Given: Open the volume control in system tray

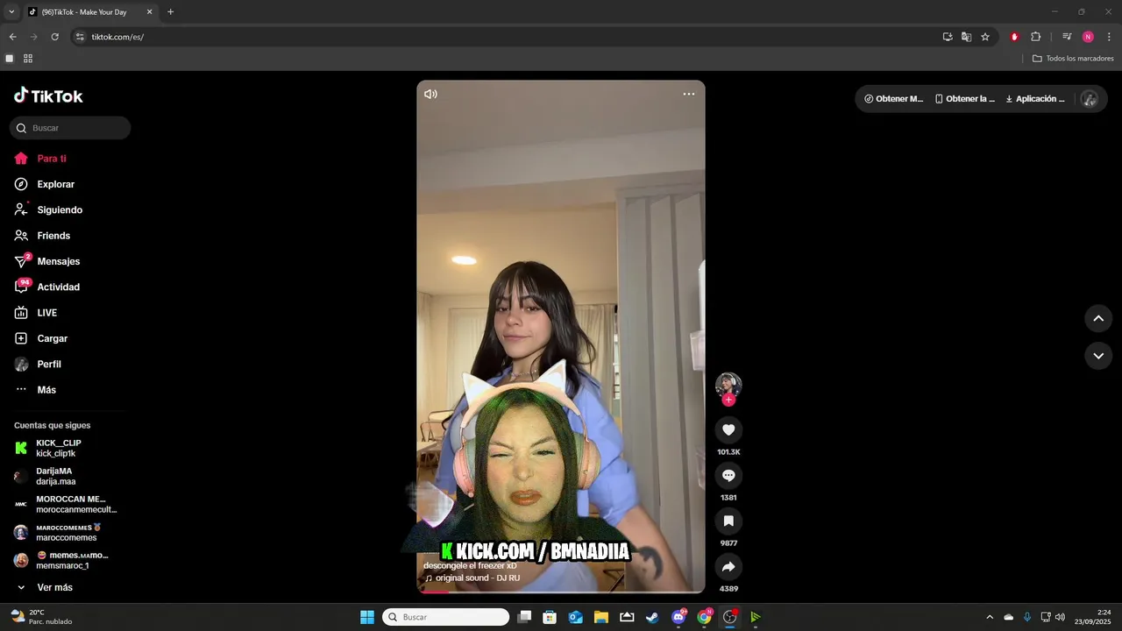Looking at the screenshot, I should pos(1060,617).
